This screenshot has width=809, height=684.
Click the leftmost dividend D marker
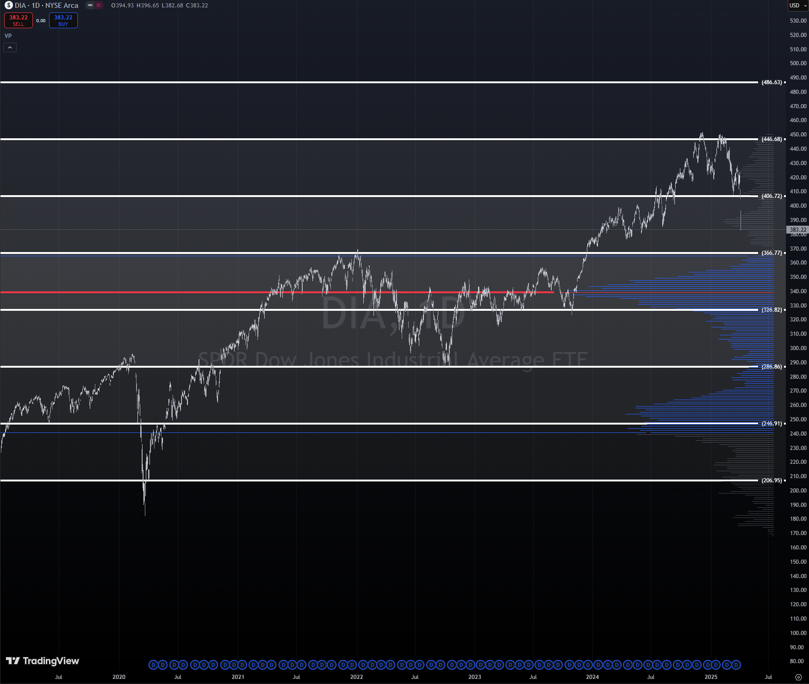154,665
